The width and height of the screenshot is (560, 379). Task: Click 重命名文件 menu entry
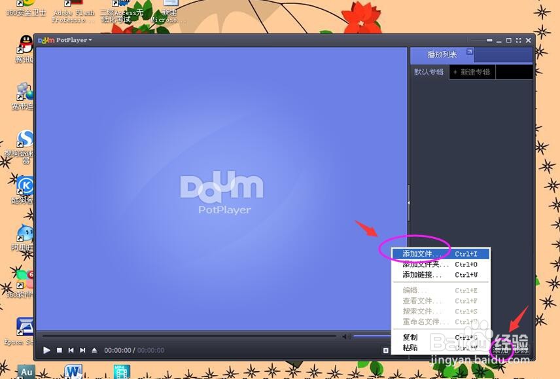[x=441, y=321]
